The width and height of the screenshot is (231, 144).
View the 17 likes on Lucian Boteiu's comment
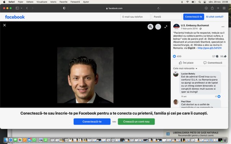[218, 96]
